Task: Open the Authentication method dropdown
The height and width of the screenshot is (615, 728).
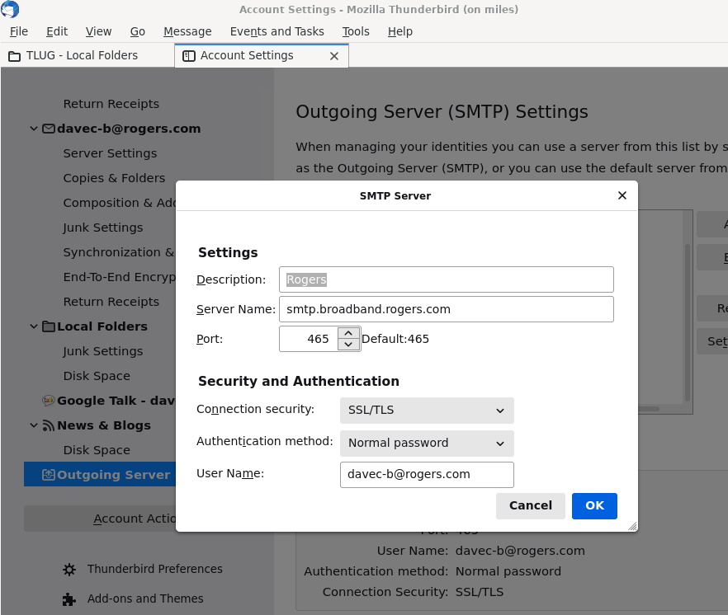Action: click(427, 443)
